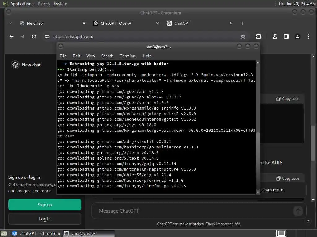317x237 pixels.
Task: Toggle the browser side panel icon
Action: 286,36
